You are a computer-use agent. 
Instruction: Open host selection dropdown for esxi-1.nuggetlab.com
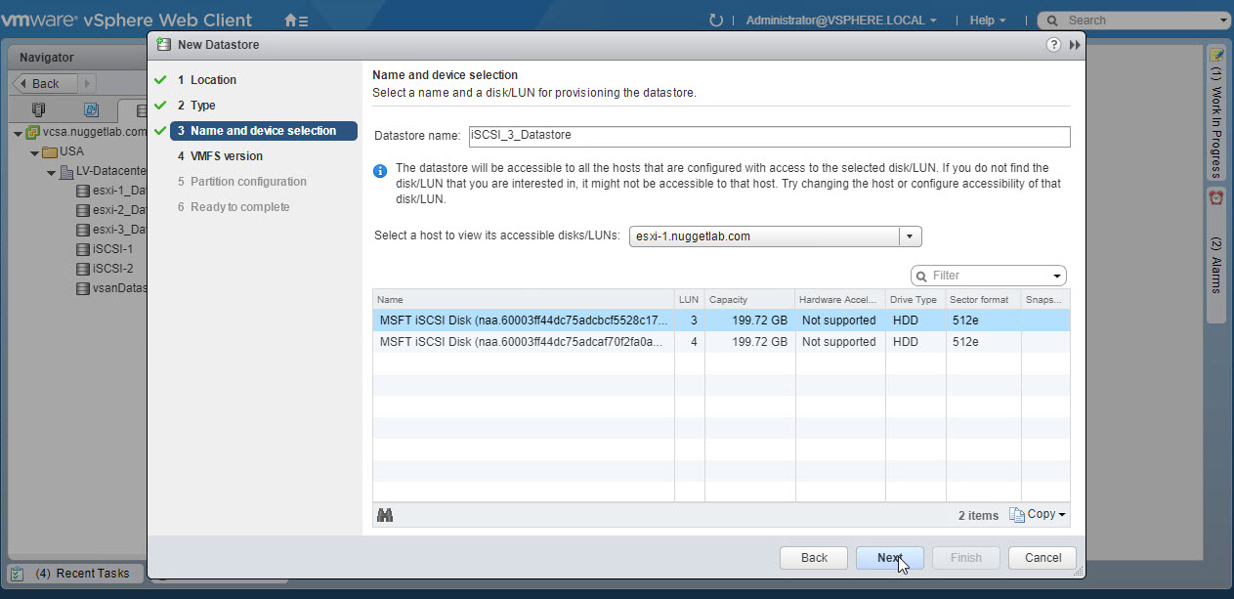(x=910, y=236)
